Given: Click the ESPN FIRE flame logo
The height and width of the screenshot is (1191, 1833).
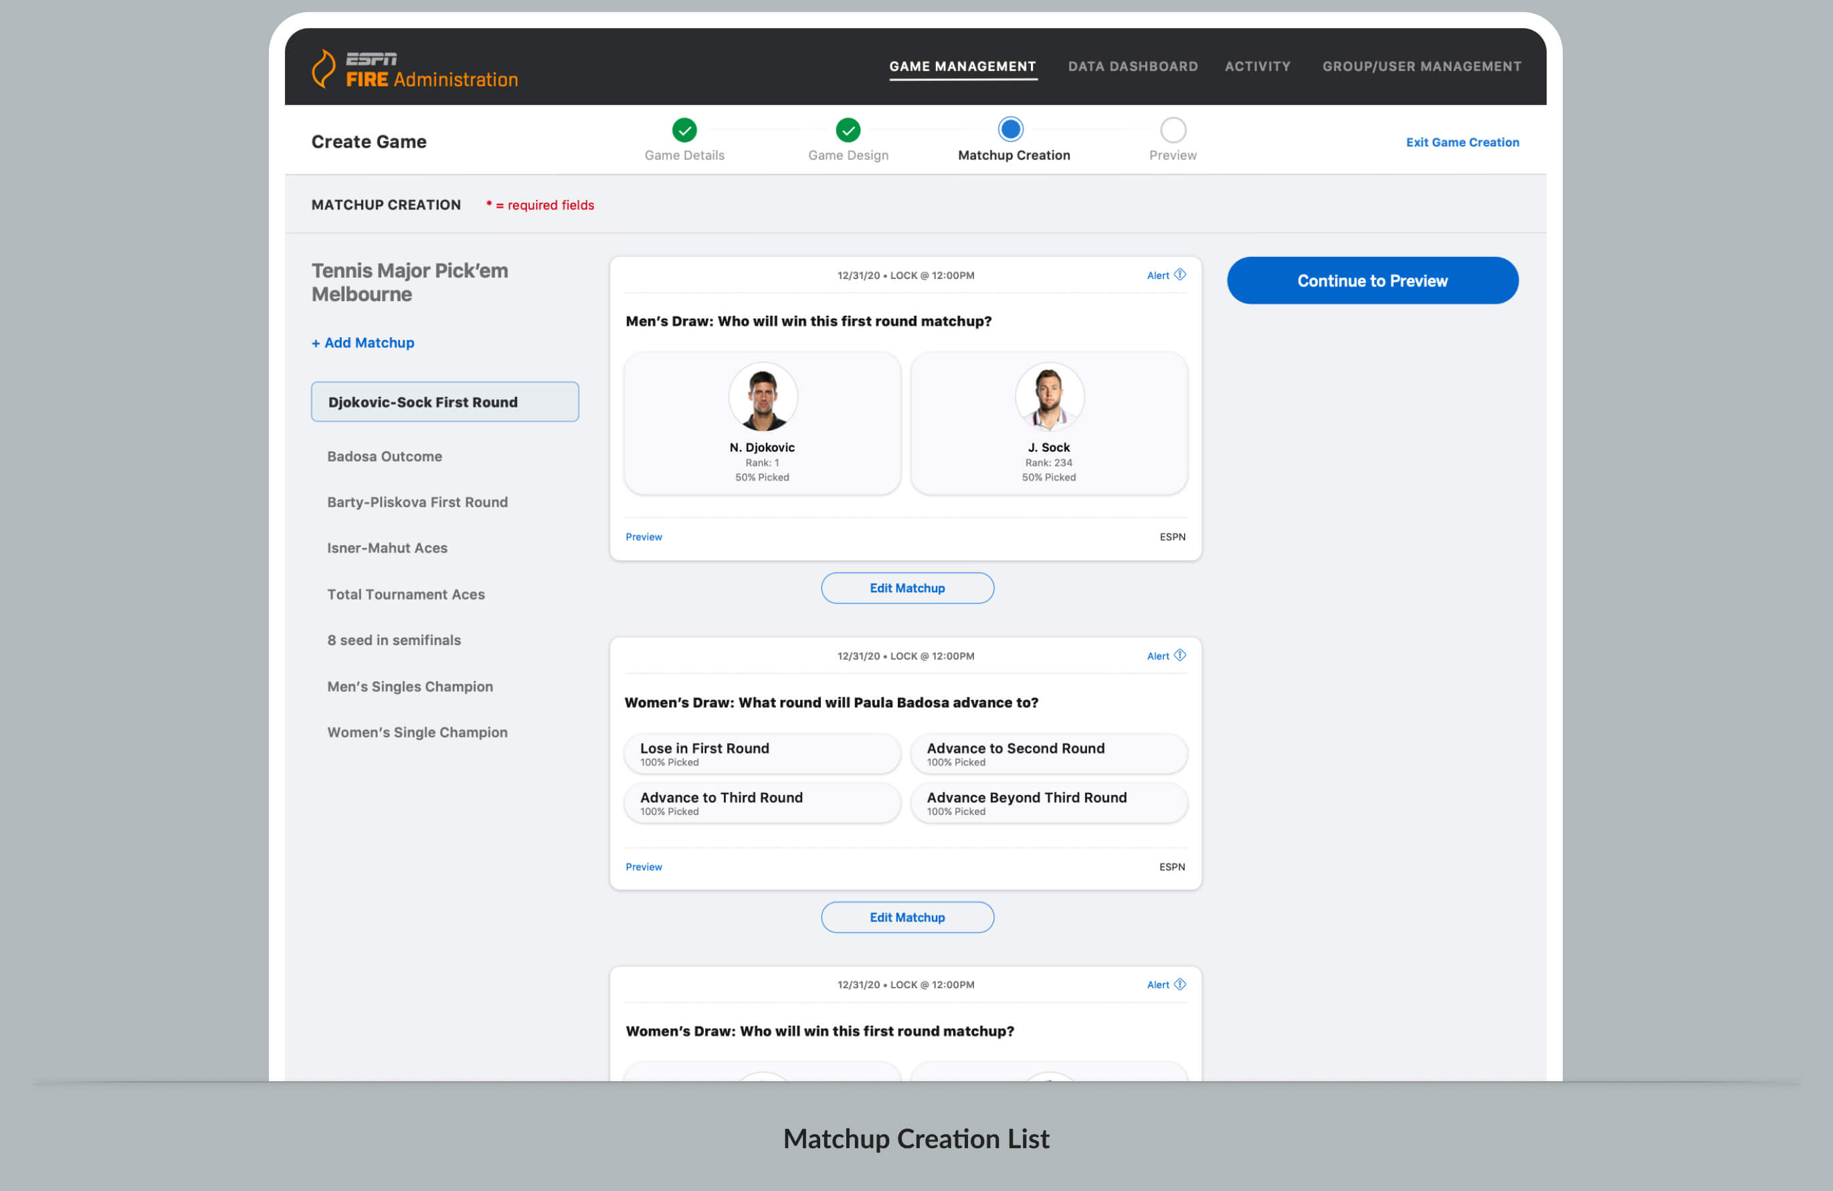Looking at the screenshot, I should tap(324, 68).
